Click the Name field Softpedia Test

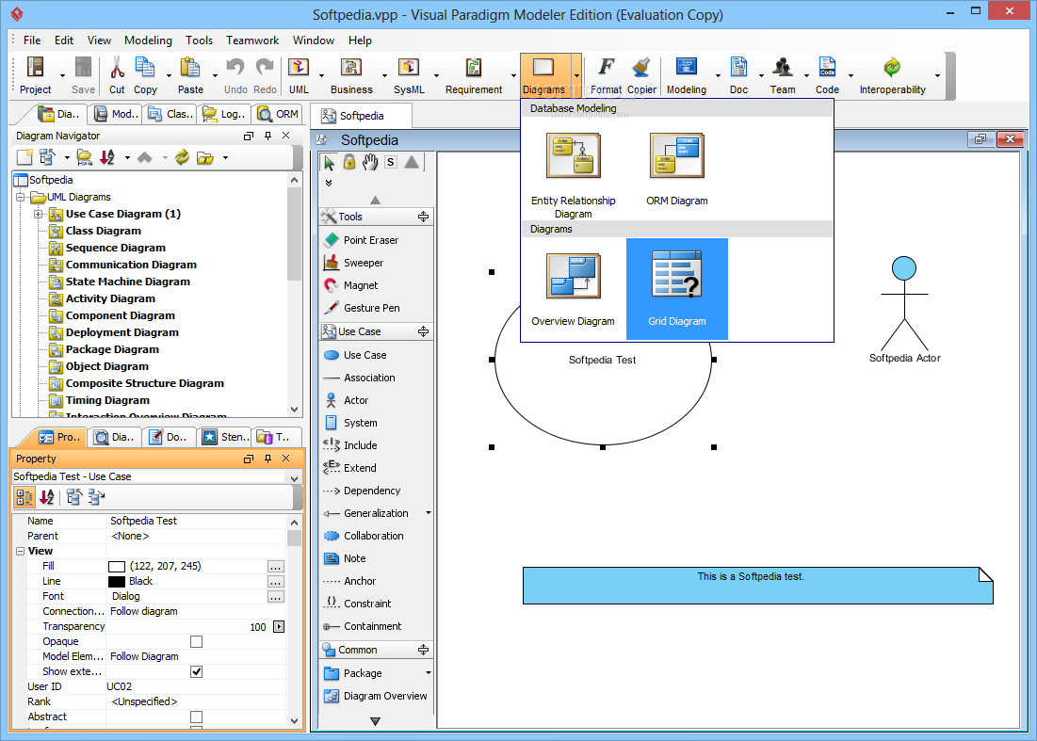click(196, 521)
